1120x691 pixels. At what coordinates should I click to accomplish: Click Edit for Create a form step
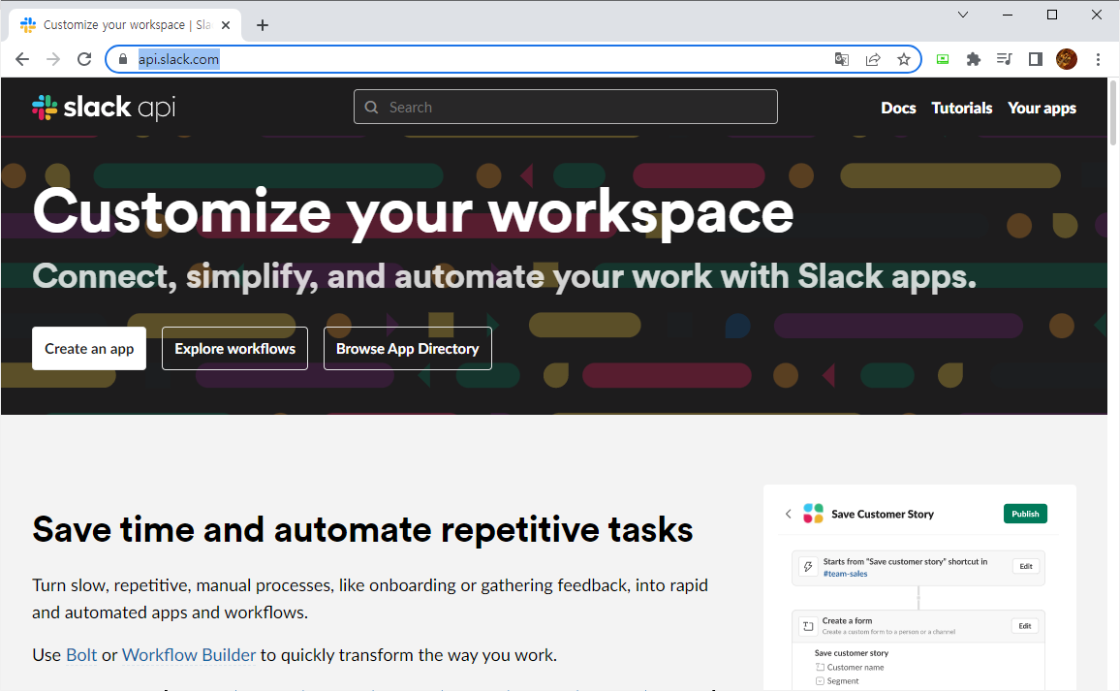[1025, 626]
